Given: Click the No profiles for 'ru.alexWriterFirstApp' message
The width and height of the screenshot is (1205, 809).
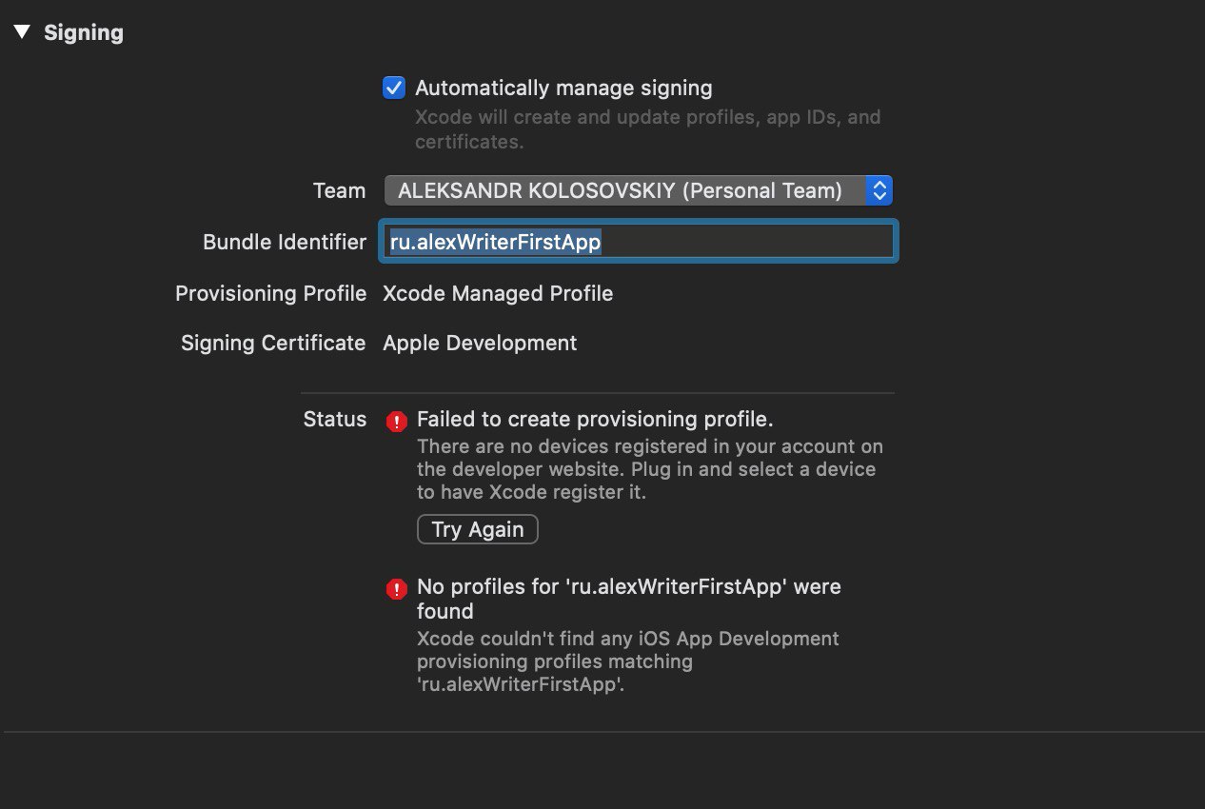Looking at the screenshot, I should pos(629,599).
